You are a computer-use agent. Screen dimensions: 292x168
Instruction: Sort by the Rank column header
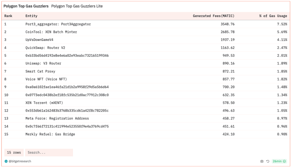[8, 16]
